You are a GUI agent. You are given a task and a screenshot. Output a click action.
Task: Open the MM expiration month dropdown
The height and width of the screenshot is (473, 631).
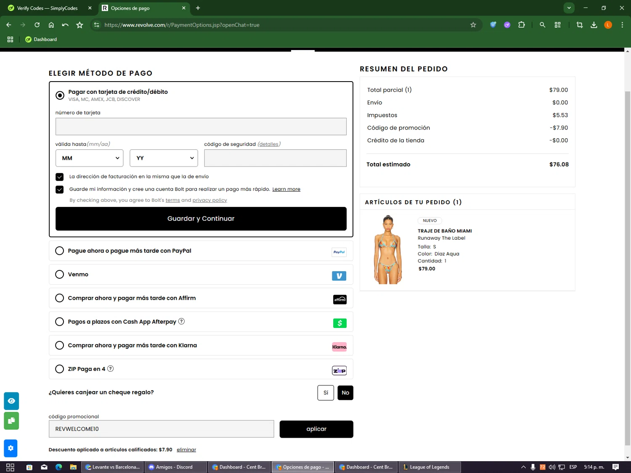pyautogui.click(x=90, y=158)
